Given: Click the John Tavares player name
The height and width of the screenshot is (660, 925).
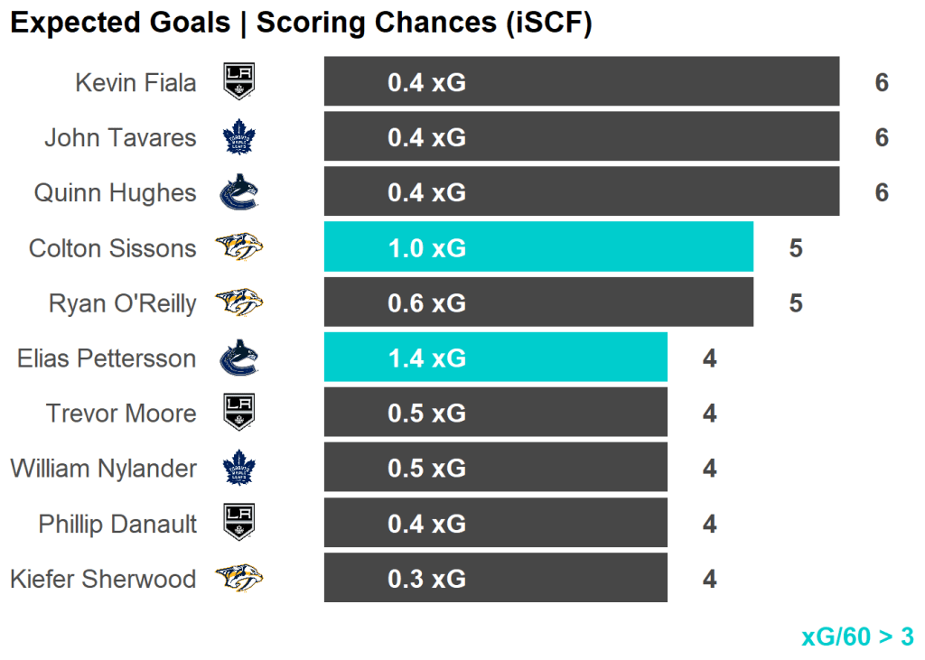Looking at the screenshot, I should coord(120,138).
